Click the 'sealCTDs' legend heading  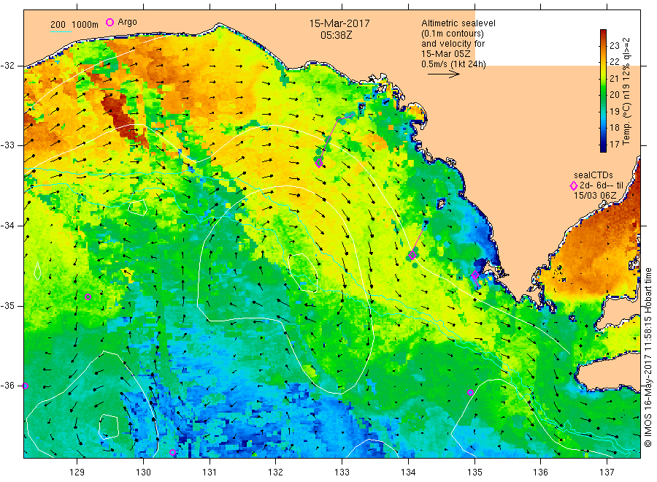point(593,175)
